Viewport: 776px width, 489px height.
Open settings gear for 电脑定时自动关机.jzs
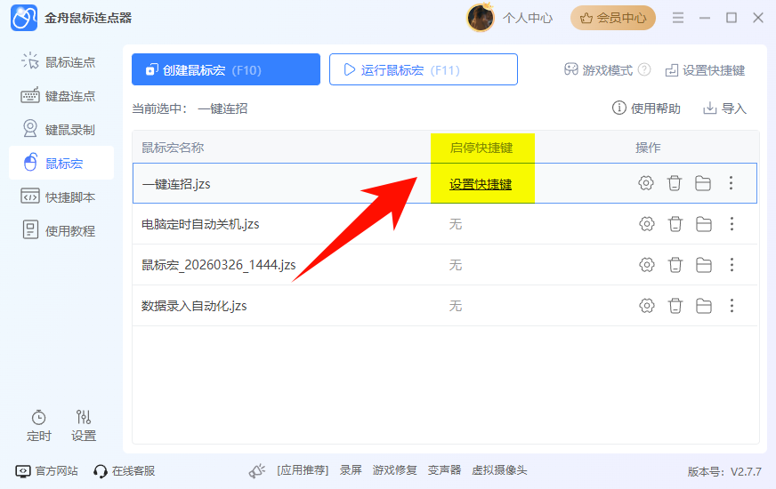pos(646,224)
